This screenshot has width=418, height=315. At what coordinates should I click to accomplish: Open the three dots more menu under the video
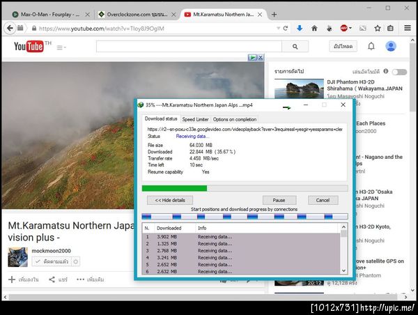click(x=80, y=279)
